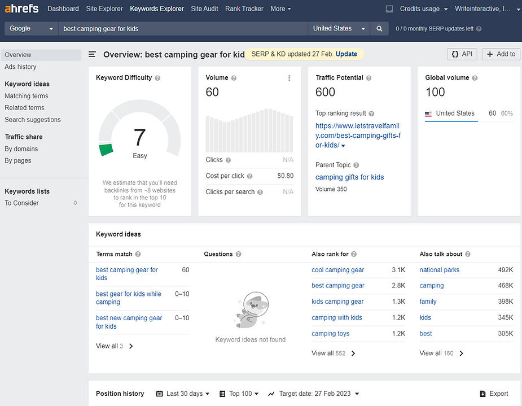Viewport: 522px width, 406px height.
Task: Click the best gear for kids while camping link
Action: [129, 298]
